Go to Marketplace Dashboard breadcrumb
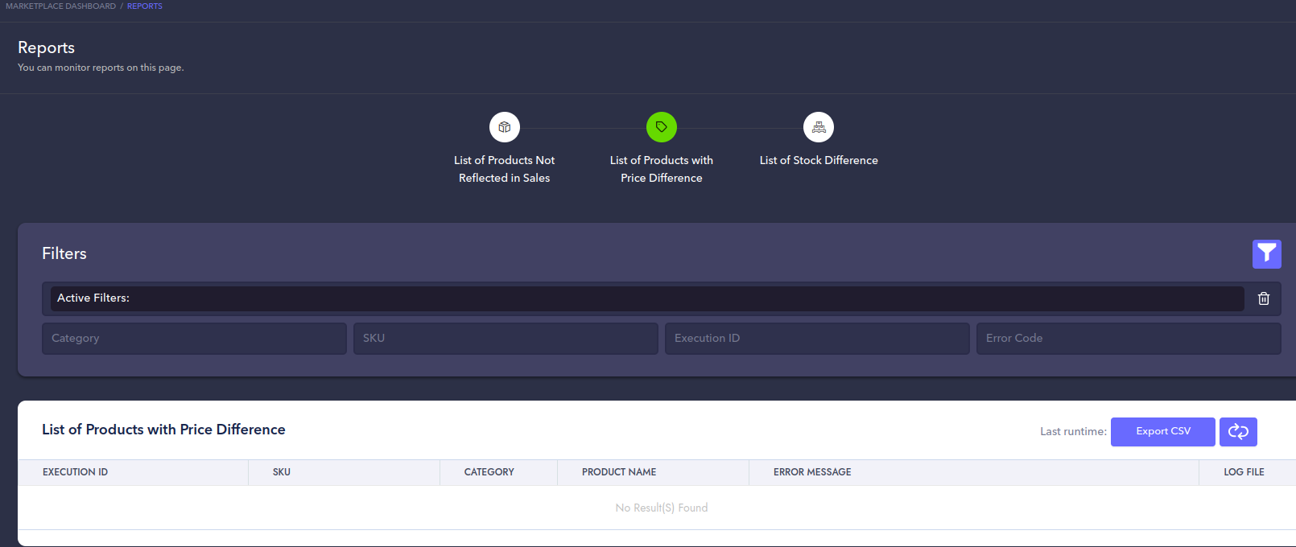The height and width of the screenshot is (547, 1296). point(60,6)
